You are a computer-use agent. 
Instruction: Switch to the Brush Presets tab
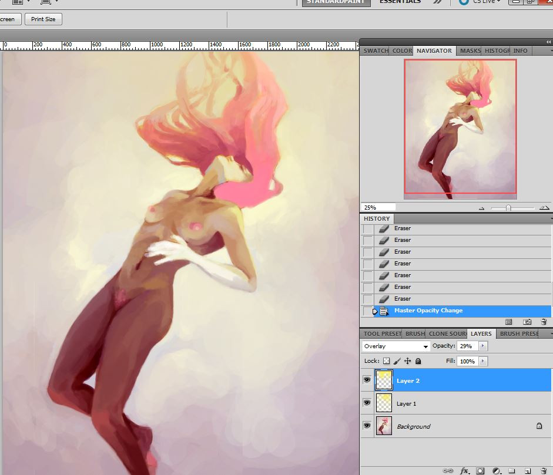coord(518,333)
